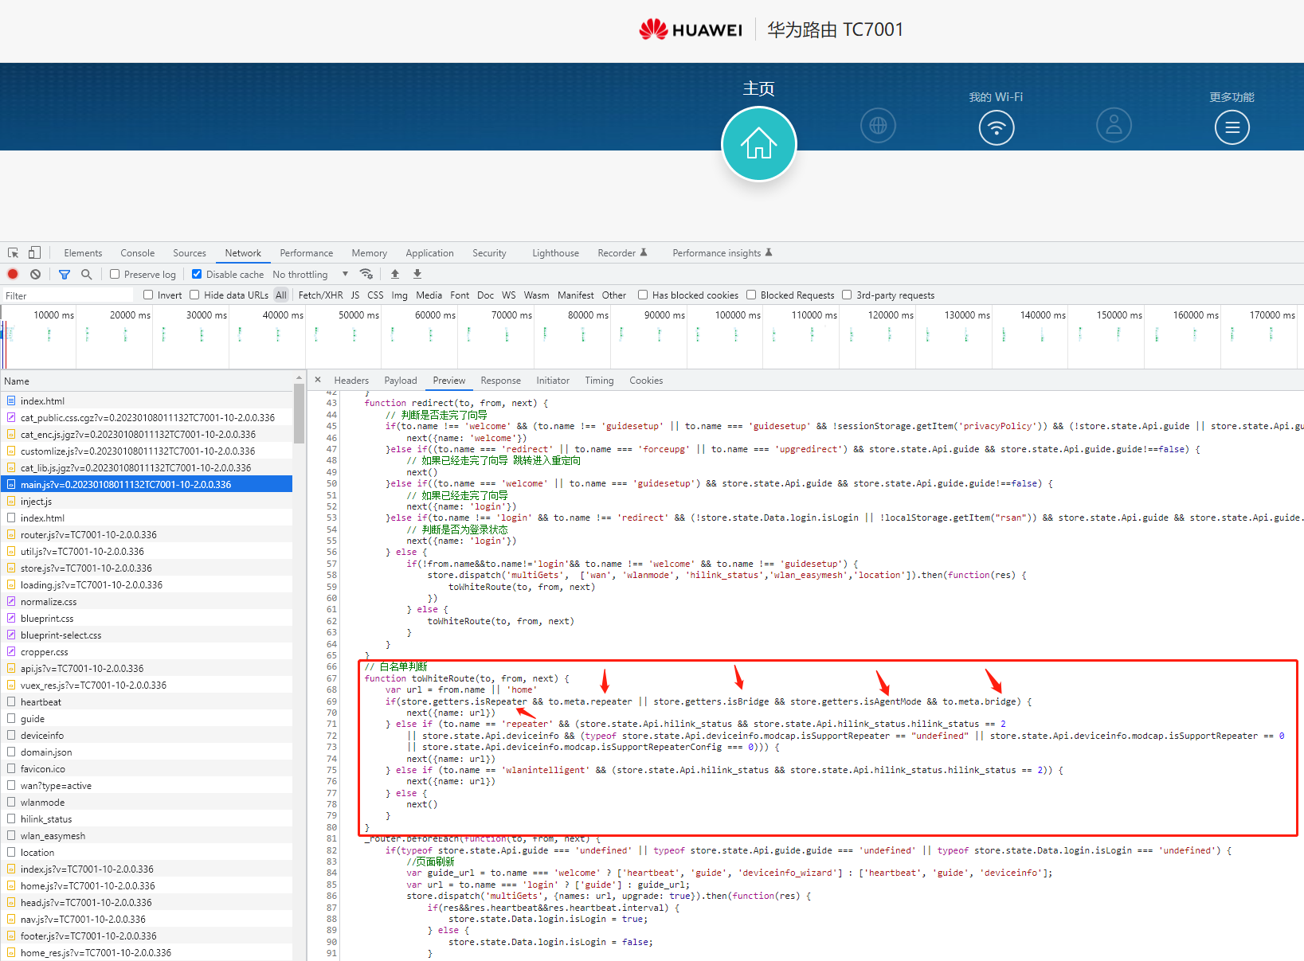Click inject.js file icon

[x=11, y=501]
